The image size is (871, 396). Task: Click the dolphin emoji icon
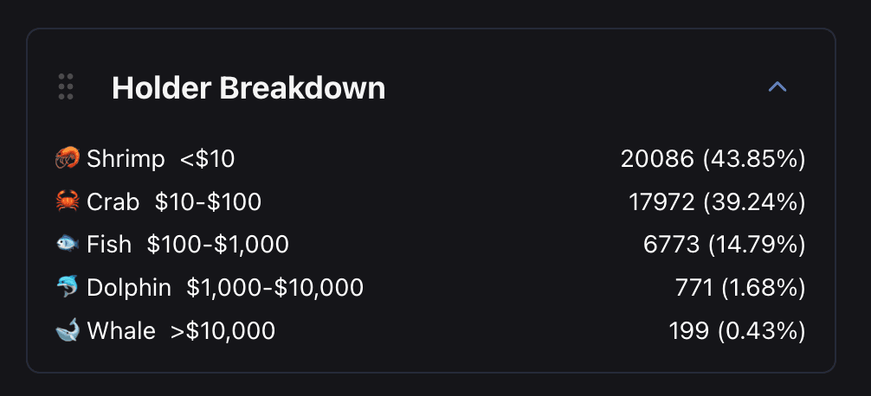coord(68,288)
